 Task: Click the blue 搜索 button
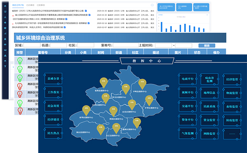point(207,45)
